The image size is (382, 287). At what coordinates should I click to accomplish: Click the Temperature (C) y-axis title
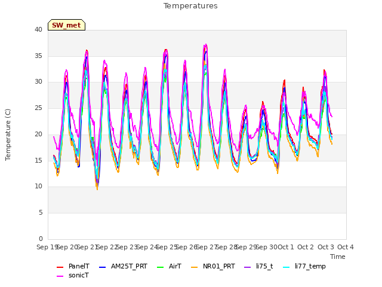coord(8,135)
